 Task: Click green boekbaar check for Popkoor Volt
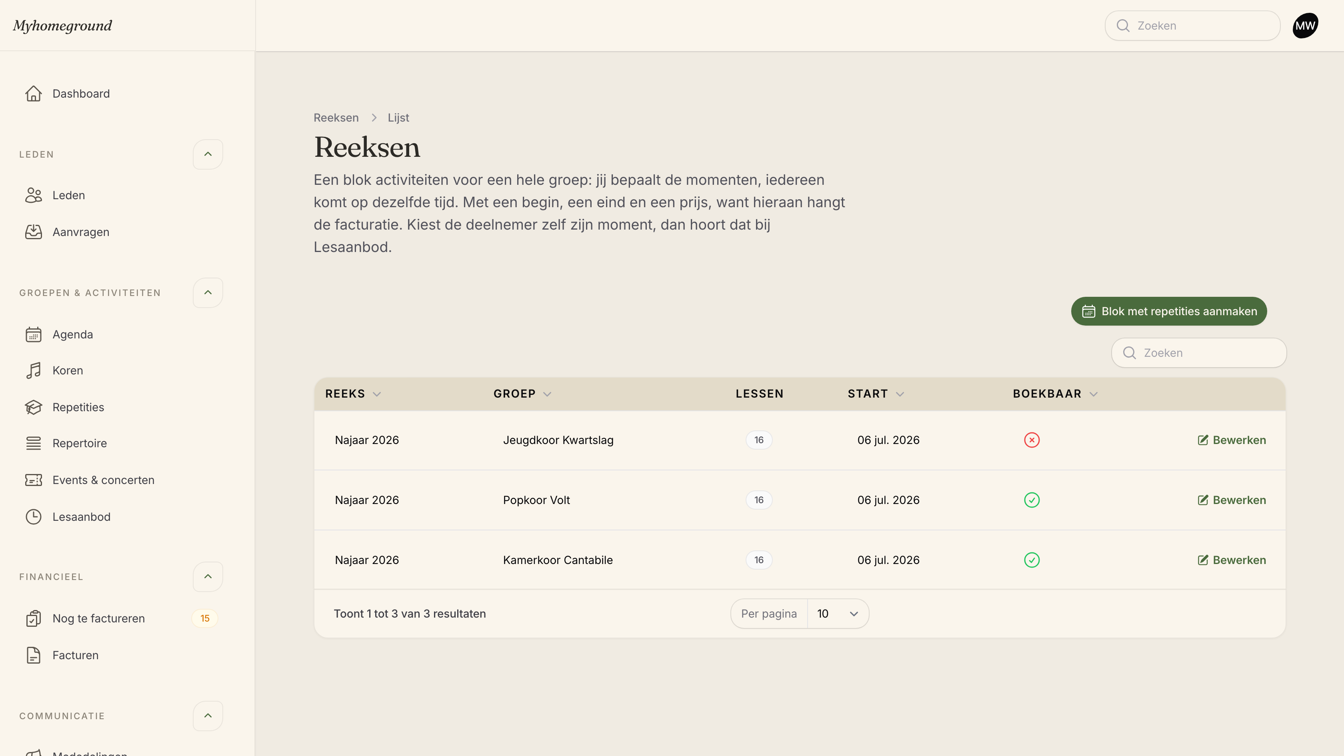tap(1032, 500)
